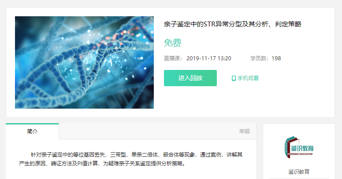Screen dimensions: 342x179
Task: Open the DNA helix course thumbnail
Action: click(x=84, y=62)
